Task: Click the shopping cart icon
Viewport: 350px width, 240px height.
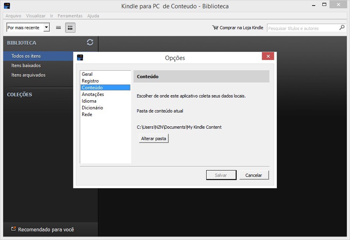Action: [215, 28]
